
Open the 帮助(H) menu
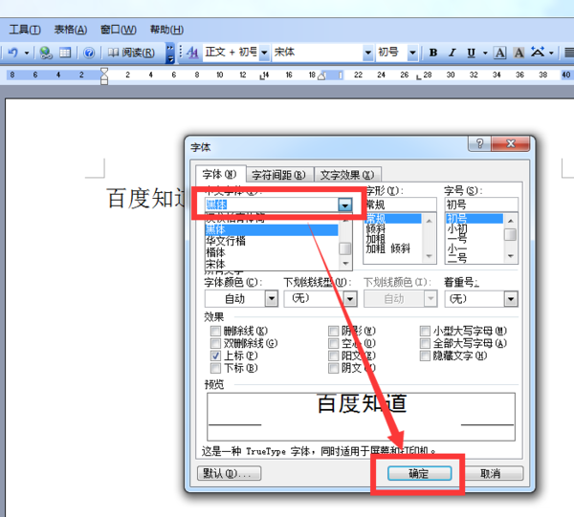(166, 30)
